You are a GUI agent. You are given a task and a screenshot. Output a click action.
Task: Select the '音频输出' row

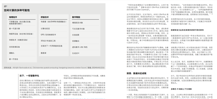85,41
